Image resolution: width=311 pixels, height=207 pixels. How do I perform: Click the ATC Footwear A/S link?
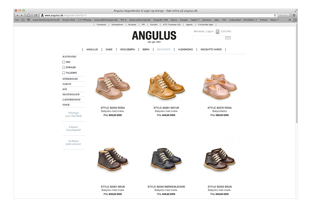pos(172,25)
